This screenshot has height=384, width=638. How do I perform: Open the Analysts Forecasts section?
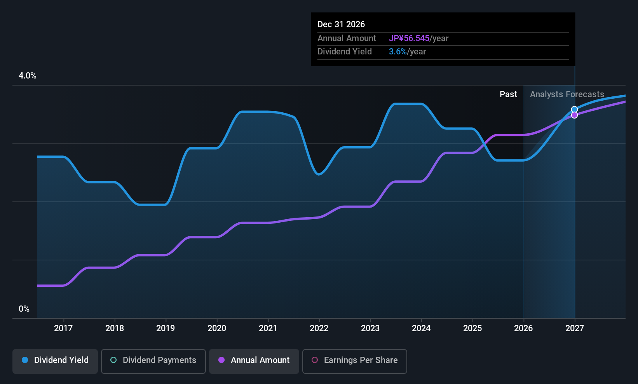(x=567, y=94)
